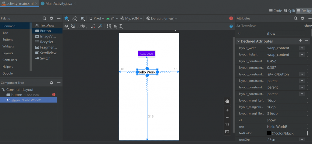Click the black textColor swatch

coord(269,133)
